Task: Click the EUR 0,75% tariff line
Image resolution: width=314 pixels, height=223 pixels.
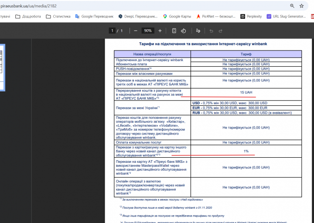Action: click(230, 108)
